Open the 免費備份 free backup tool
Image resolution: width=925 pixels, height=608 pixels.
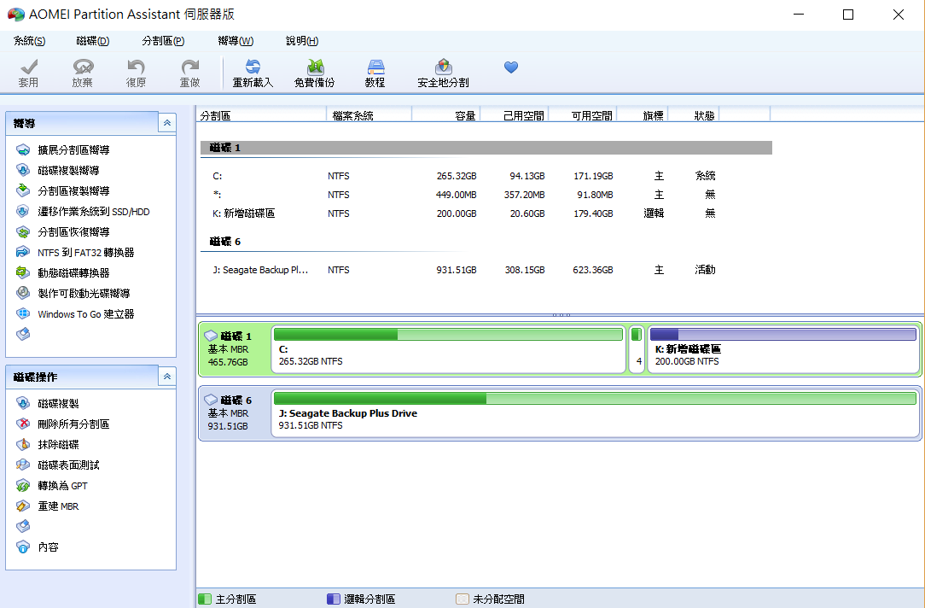pyautogui.click(x=315, y=73)
